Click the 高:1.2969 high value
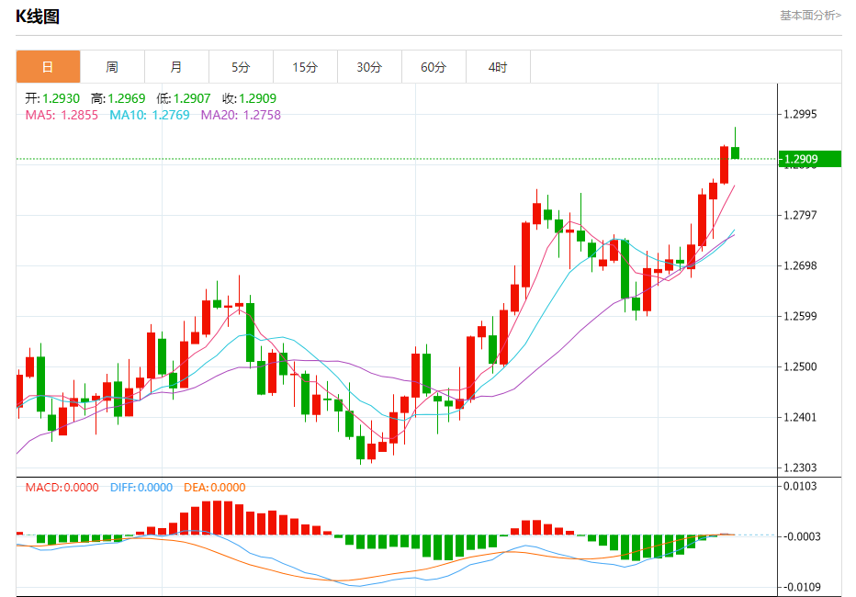The width and height of the screenshot is (856, 597). coord(118,98)
